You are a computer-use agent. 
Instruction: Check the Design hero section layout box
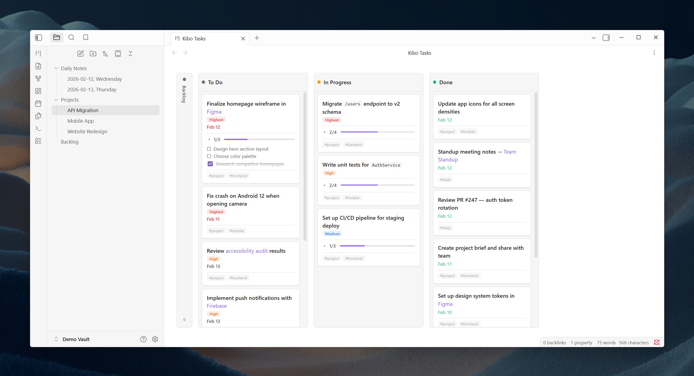click(x=209, y=149)
